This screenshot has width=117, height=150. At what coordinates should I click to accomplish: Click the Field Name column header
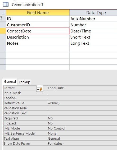tap(38, 12)
